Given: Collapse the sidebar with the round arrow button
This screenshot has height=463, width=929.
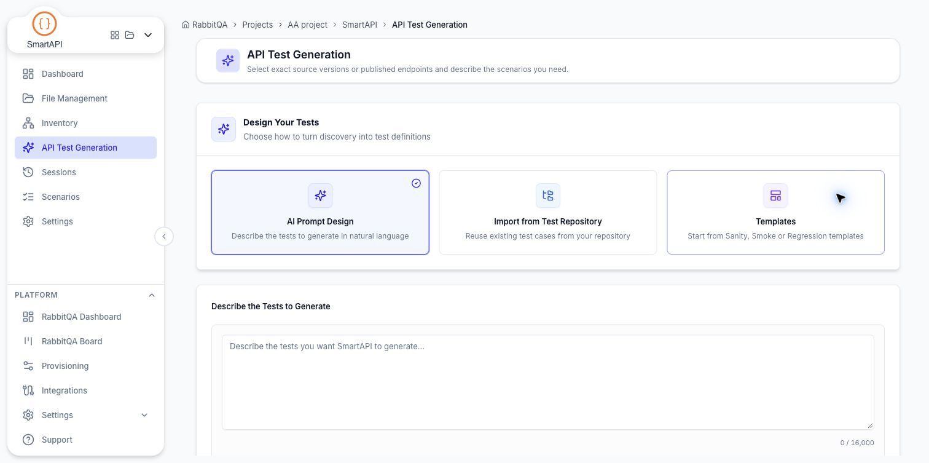Looking at the screenshot, I should (x=164, y=236).
